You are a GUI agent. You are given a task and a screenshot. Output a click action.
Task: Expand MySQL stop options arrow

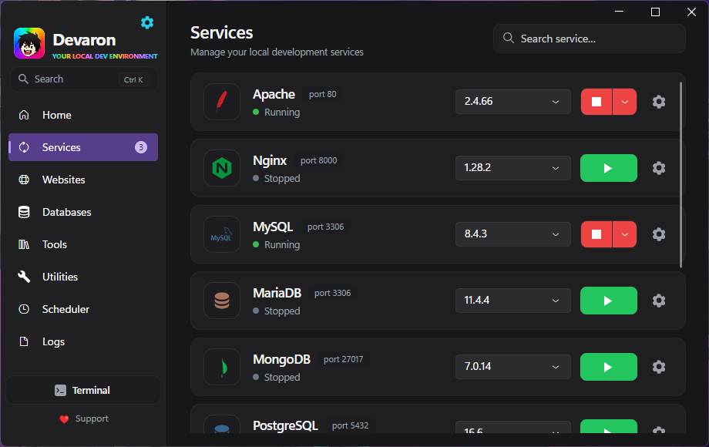pos(625,234)
